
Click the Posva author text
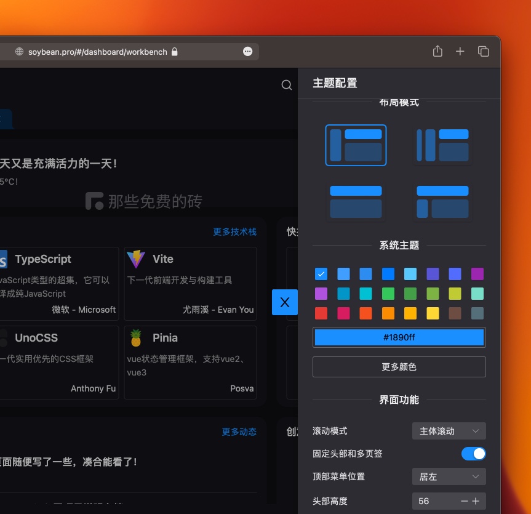tap(242, 388)
